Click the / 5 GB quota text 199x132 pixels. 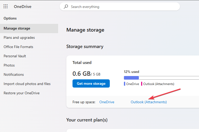[96, 74]
